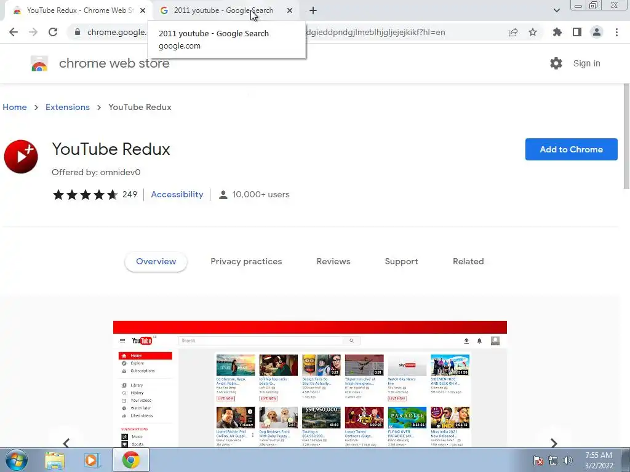Expand the tab search dropdown arrow
This screenshot has height=472, width=630.
click(556, 10)
